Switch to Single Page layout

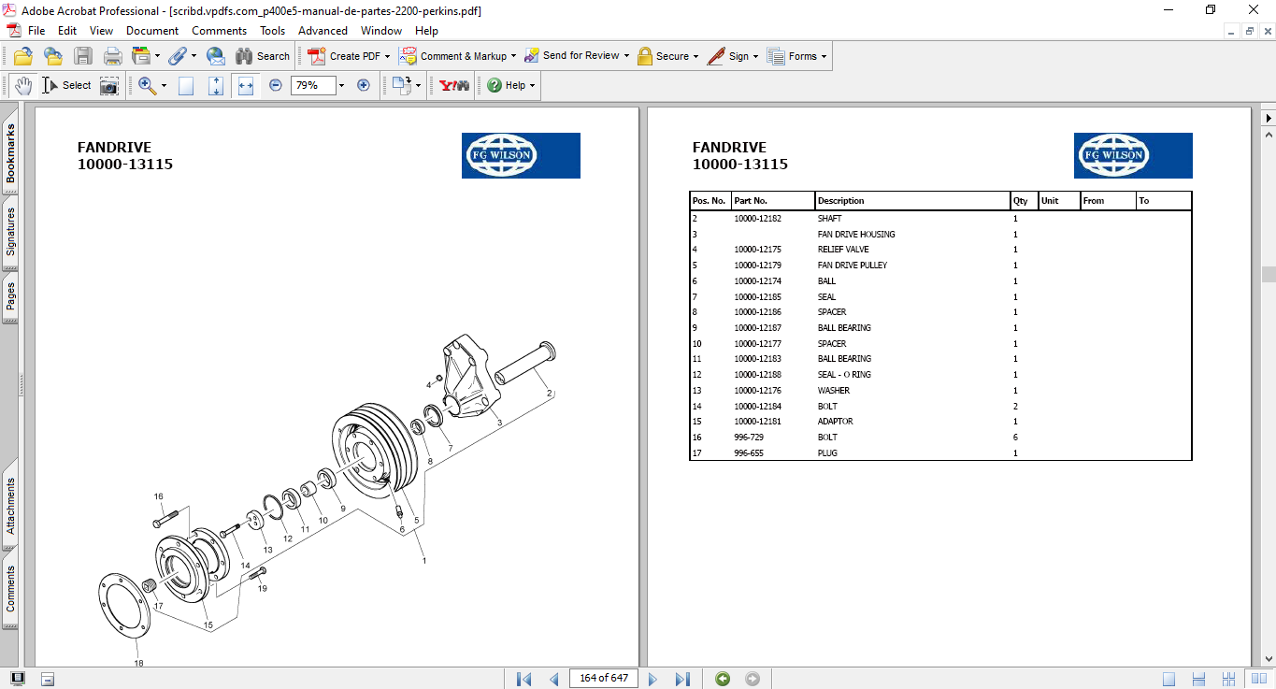(1169, 679)
